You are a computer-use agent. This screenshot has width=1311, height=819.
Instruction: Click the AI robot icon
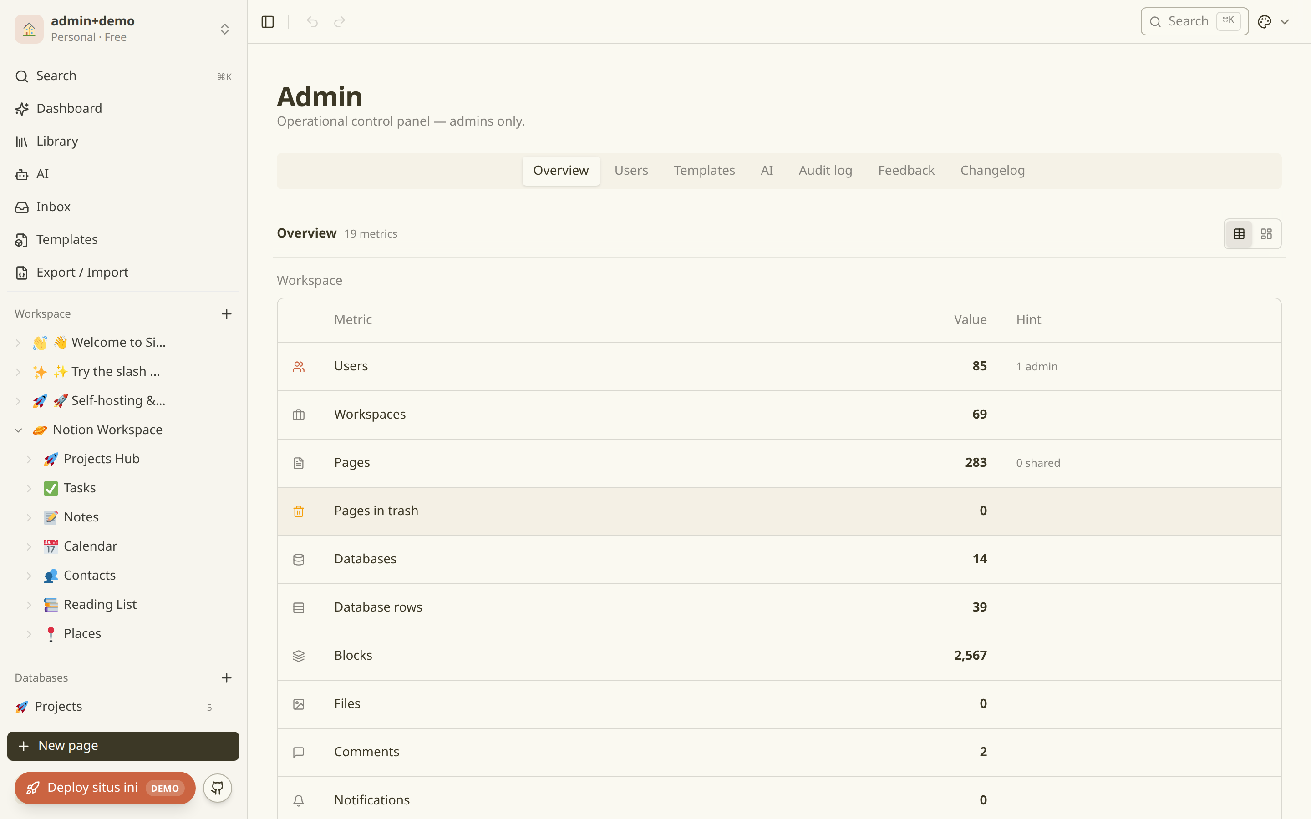[22, 174]
